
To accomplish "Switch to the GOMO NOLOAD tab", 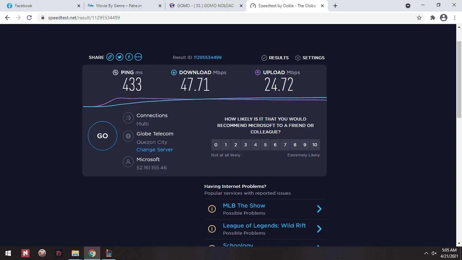I will pos(206,6).
